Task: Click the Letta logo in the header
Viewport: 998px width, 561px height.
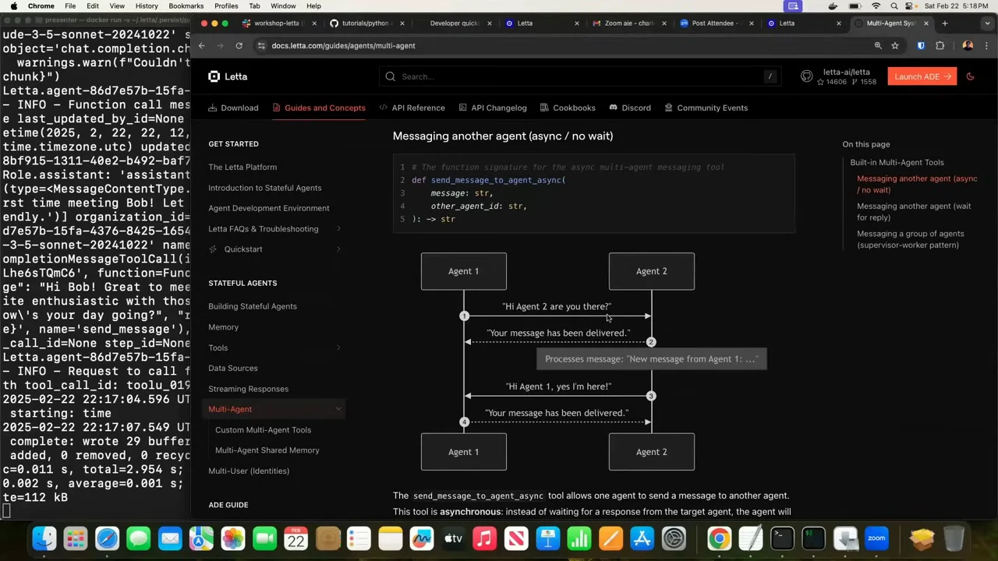Action: pyautogui.click(x=228, y=76)
